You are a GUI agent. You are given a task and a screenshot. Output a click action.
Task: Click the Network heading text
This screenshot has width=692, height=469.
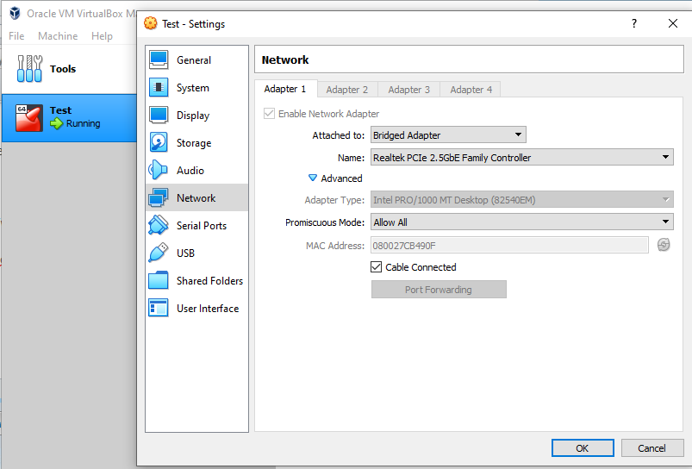coord(285,59)
